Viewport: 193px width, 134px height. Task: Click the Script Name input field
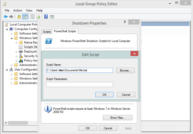click(x=79, y=70)
